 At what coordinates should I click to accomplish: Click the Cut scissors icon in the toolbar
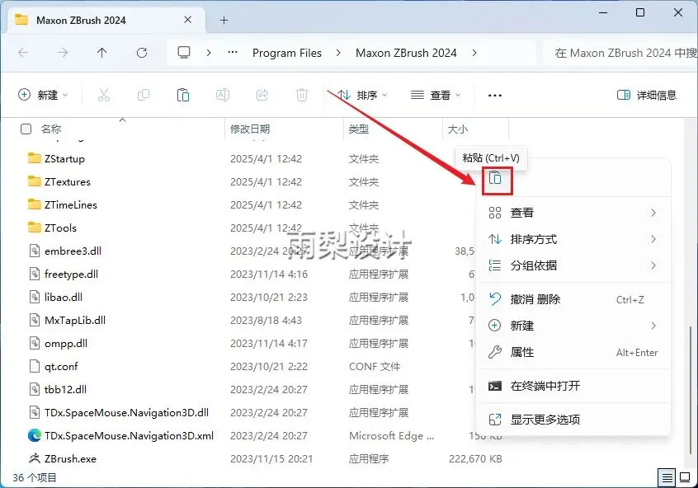[x=104, y=95]
